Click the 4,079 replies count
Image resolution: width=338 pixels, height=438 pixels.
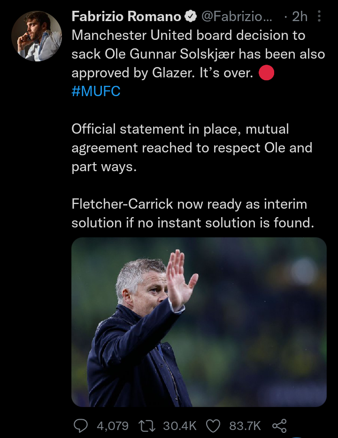coord(112,425)
